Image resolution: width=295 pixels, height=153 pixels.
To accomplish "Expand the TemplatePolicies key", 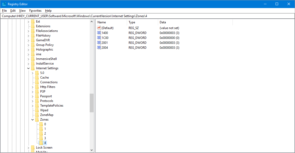I will tap(33, 106).
